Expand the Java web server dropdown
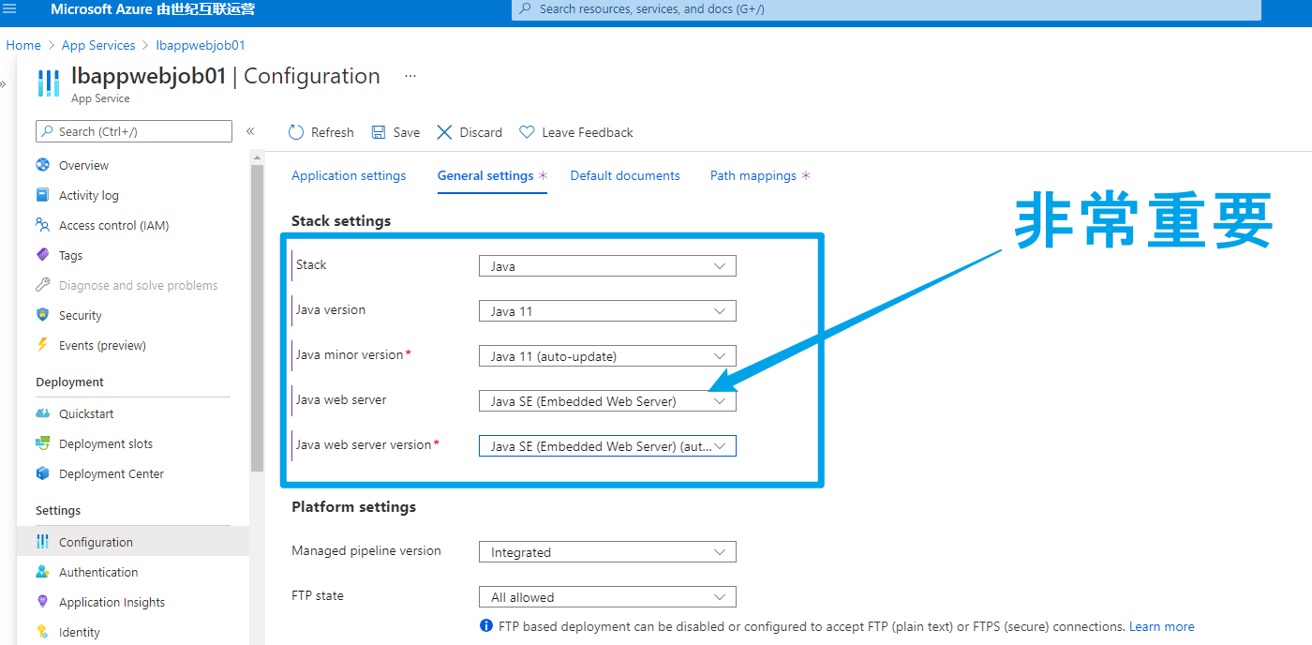Screen dimensions: 1312x645 pyautogui.click(x=607, y=401)
